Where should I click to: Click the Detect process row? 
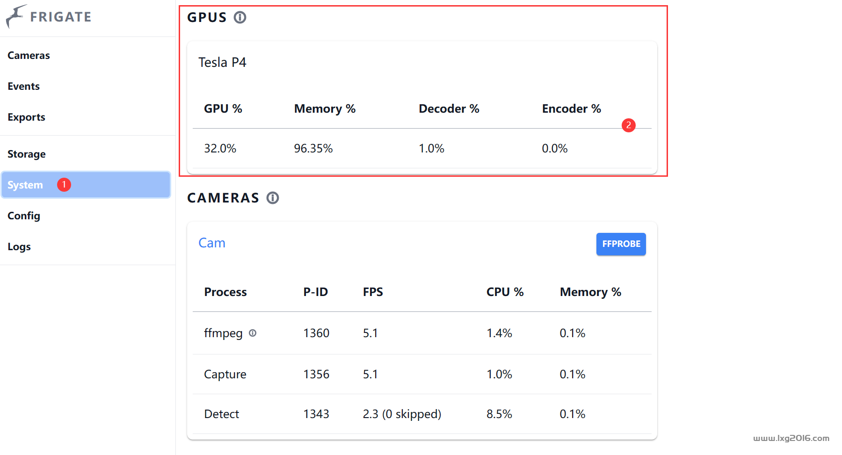(x=422, y=414)
